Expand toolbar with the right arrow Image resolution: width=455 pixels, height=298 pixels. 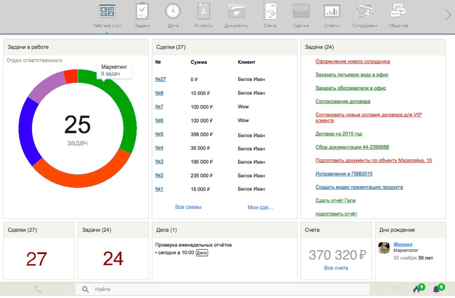[x=448, y=15]
